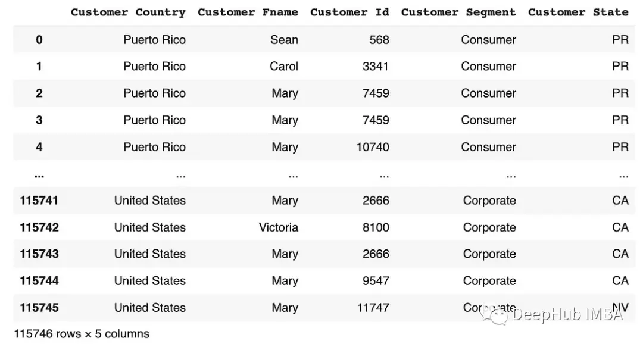Select the Carol name cell
The height and width of the screenshot is (344, 643).
[x=284, y=67]
